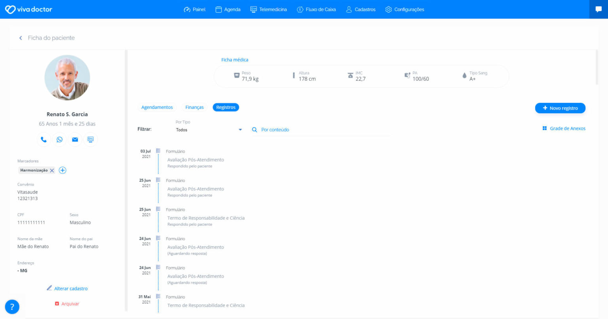This screenshot has width=608, height=319.
Task: Click the Novo registro button
Action: pyautogui.click(x=560, y=108)
